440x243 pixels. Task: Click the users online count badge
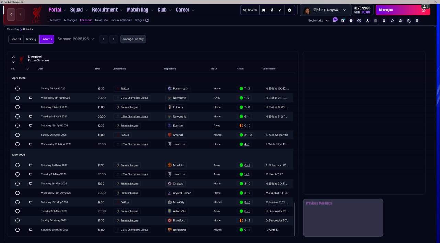[426, 7]
